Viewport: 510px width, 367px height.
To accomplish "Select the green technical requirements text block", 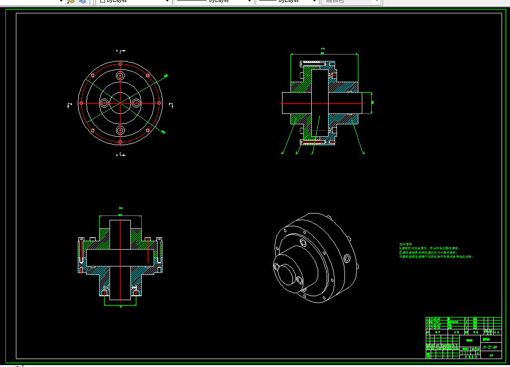I will pyautogui.click(x=436, y=250).
